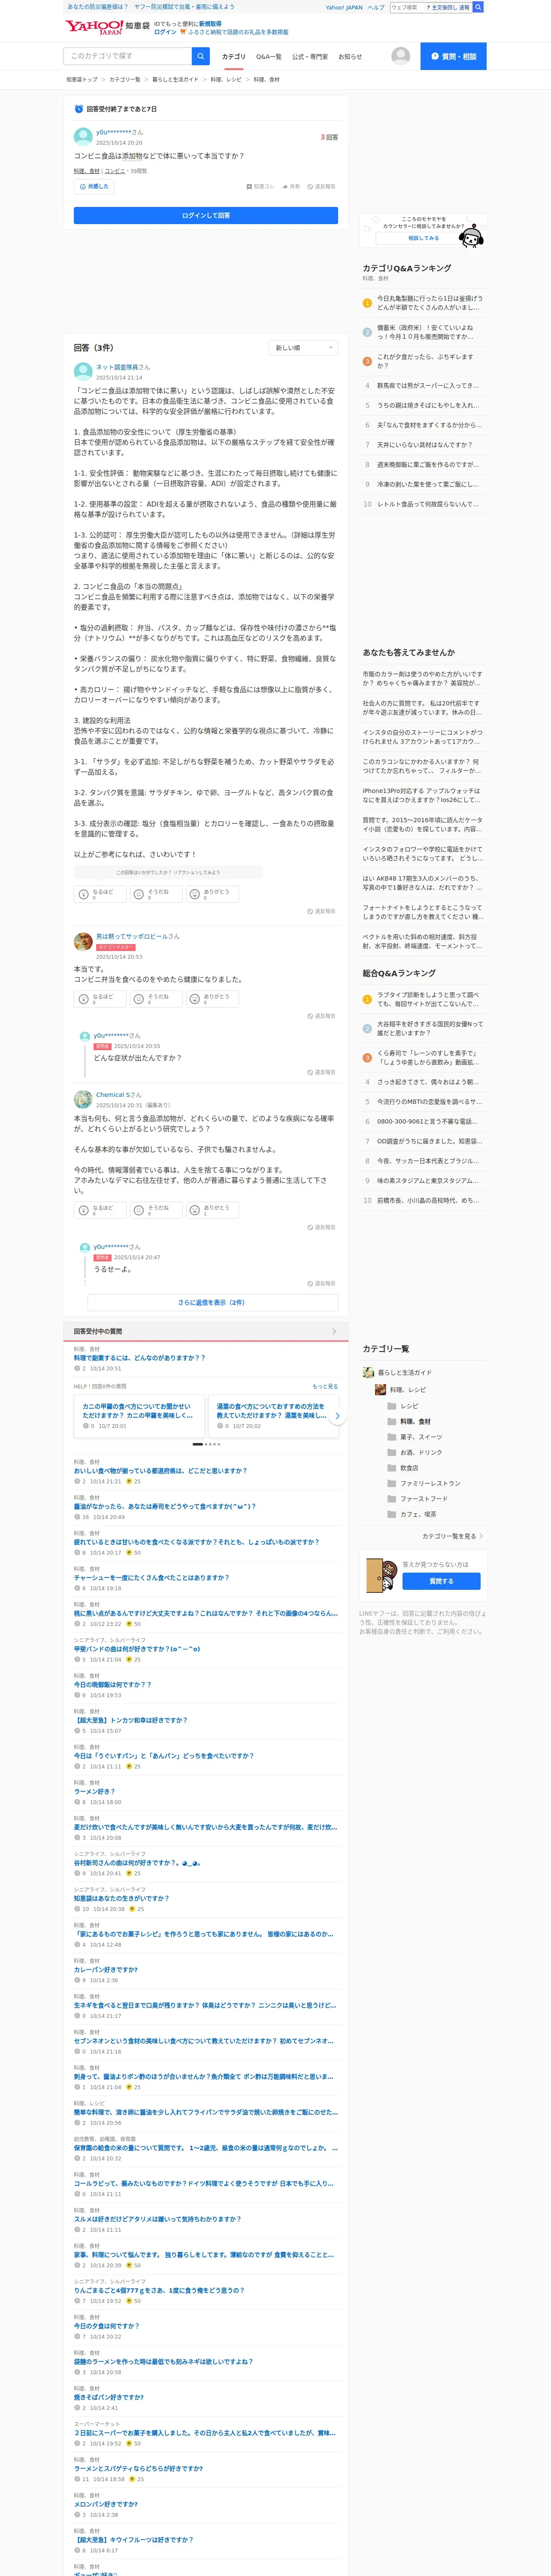The image size is (551, 2576).
Task: Click the カフェ、喫茶 folder icon
Action: click(x=391, y=1514)
